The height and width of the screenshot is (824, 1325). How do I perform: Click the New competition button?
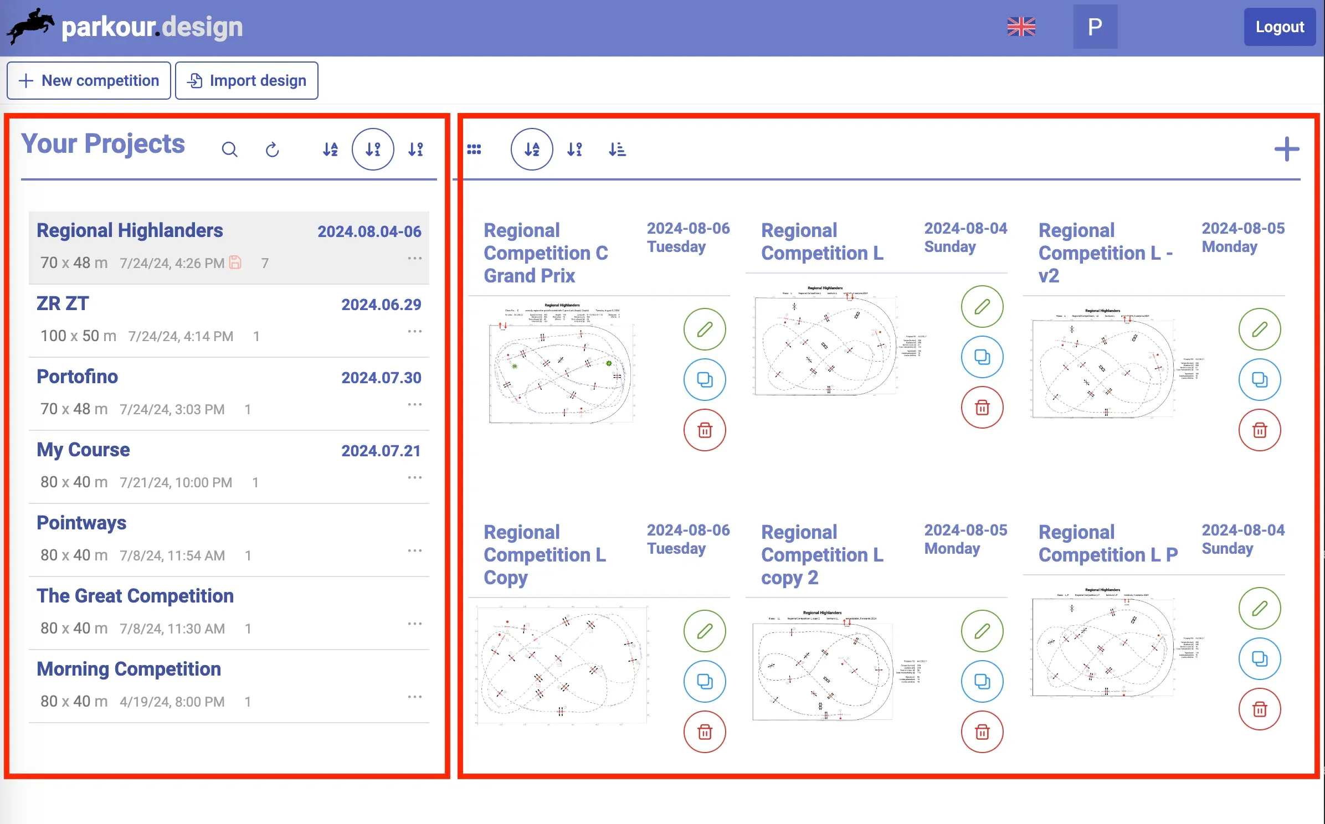click(x=89, y=81)
